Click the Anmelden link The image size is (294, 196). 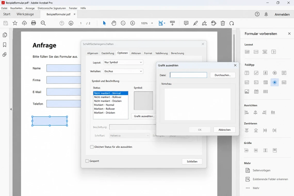(282, 14)
